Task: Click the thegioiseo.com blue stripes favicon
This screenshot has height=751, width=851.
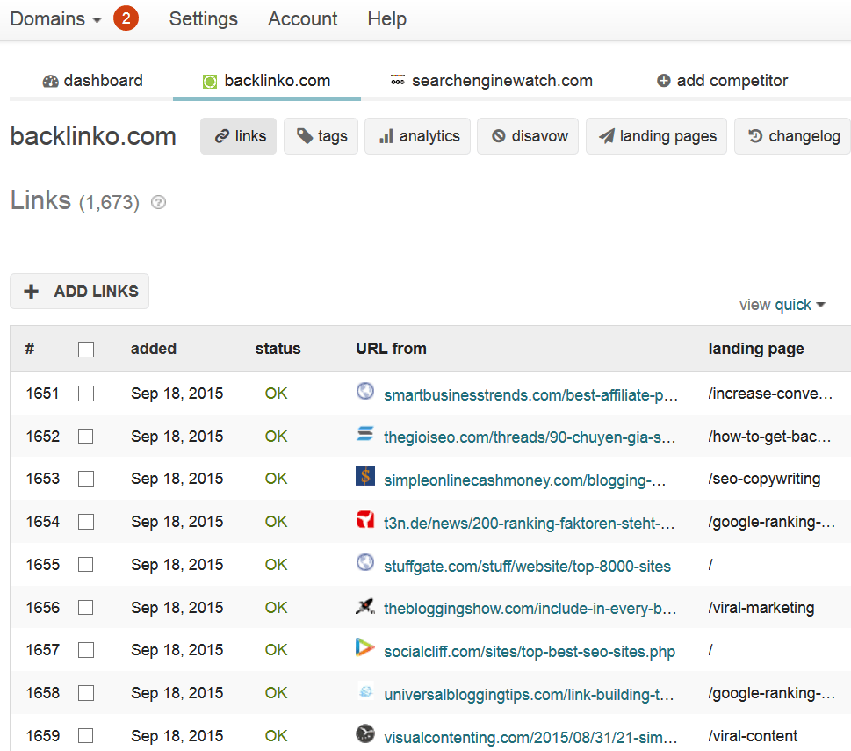Action: [365, 434]
